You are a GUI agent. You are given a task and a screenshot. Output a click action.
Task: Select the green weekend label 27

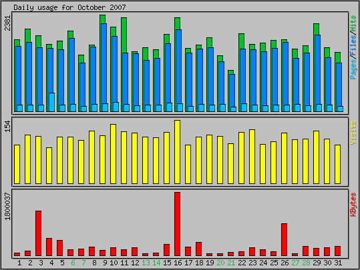295,263
